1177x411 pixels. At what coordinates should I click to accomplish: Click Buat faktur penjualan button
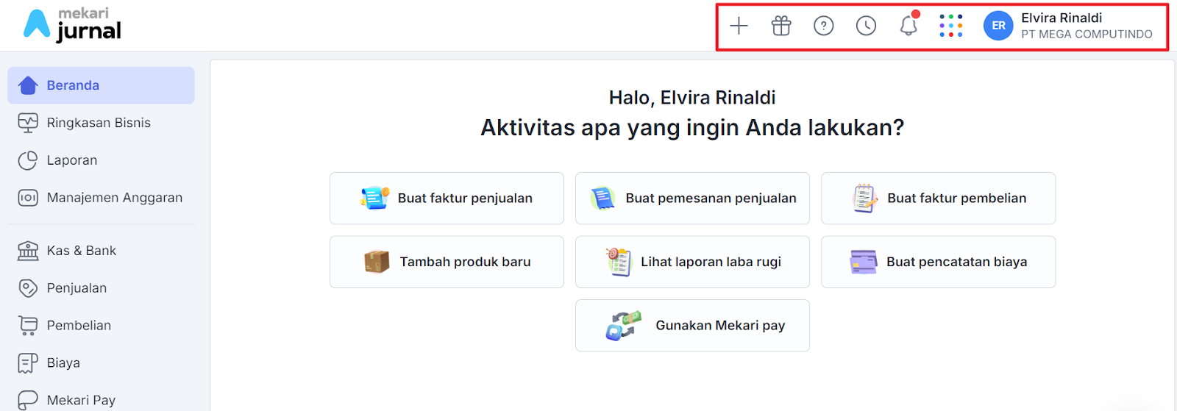(x=447, y=199)
